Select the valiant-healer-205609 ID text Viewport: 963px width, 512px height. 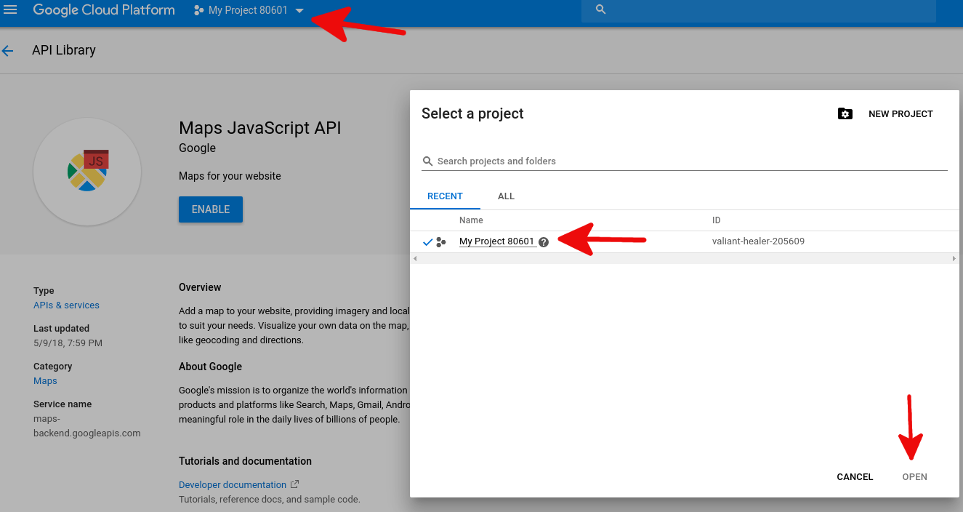click(758, 241)
